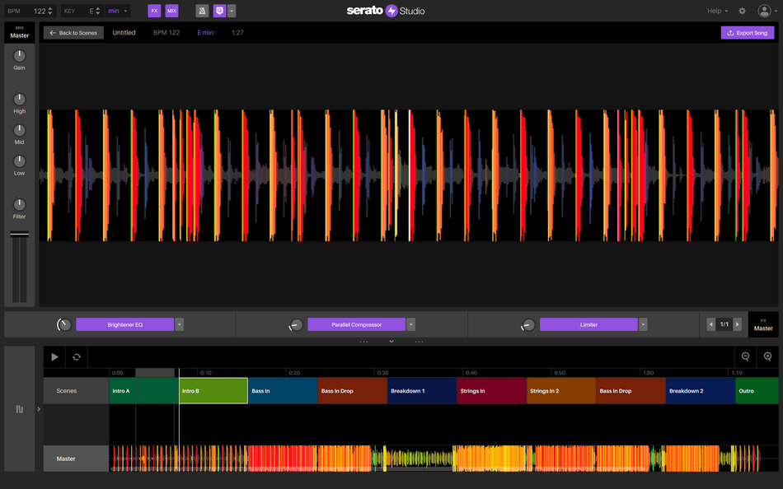Click the Play button in the timeline
The height and width of the screenshot is (489, 783).
(54, 356)
